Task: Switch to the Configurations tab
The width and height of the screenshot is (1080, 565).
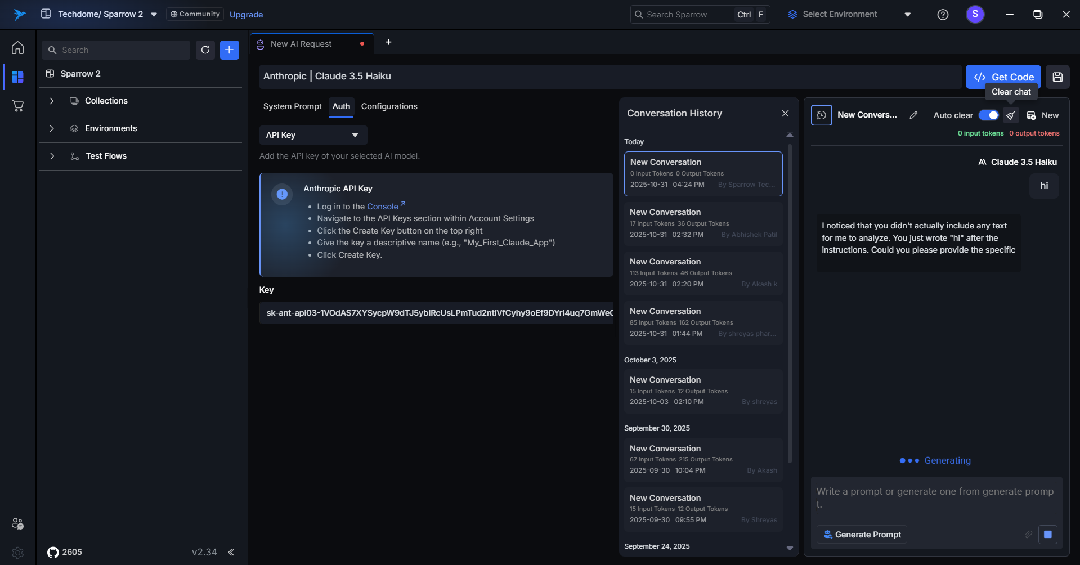Action: click(x=389, y=106)
